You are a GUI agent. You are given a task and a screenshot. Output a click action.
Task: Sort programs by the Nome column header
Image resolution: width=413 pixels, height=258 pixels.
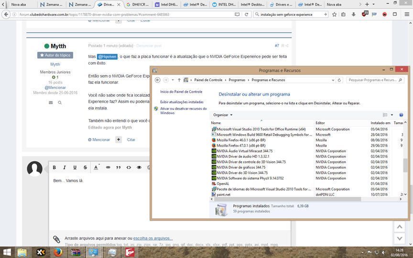pos(262,123)
